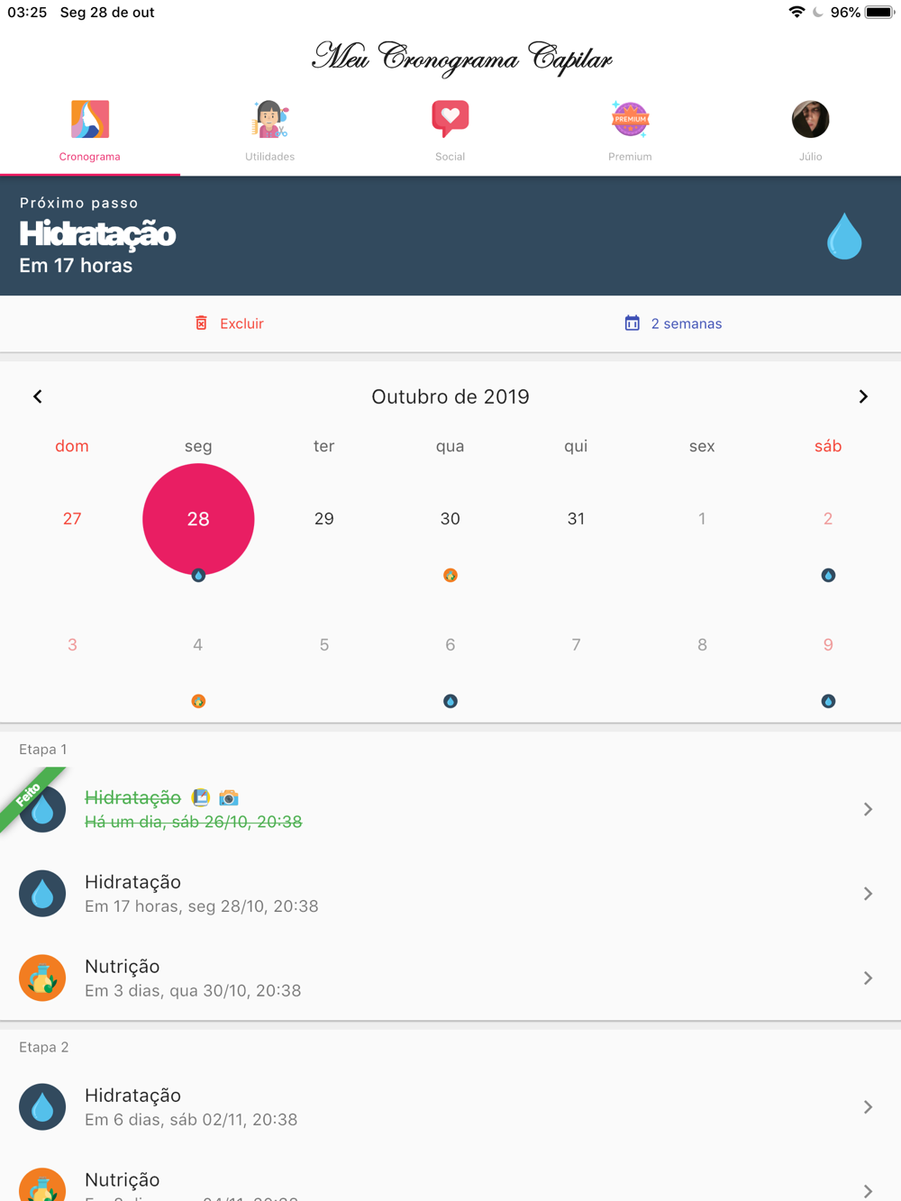The width and height of the screenshot is (901, 1201).
Task: Tap the Wi-Fi status icon
Action: (x=796, y=13)
